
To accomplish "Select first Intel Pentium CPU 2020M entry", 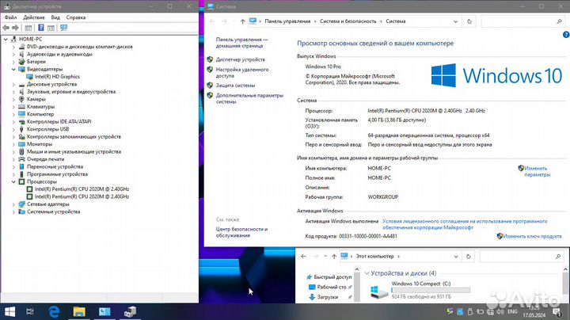I will pos(82,189).
